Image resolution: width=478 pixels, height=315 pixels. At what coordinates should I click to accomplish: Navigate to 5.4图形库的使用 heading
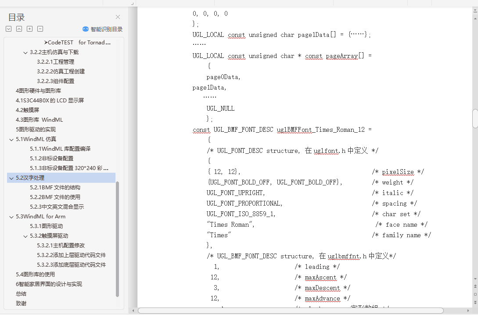click(36, 275)
